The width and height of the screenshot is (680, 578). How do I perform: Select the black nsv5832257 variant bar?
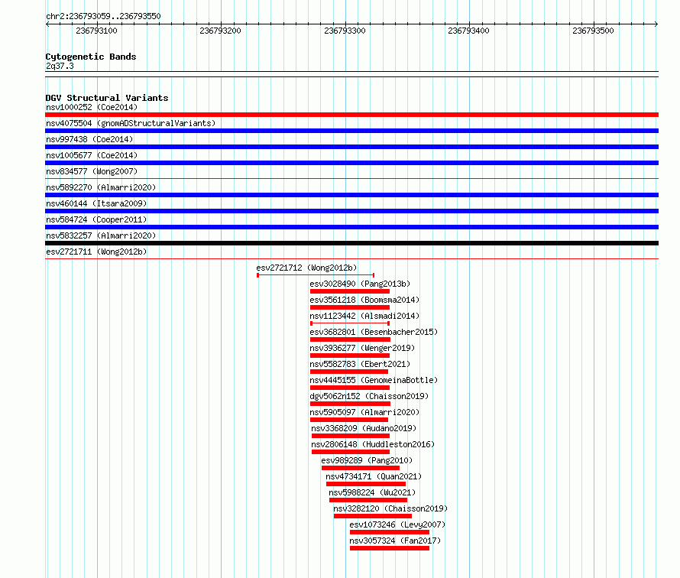pos(351,243)
